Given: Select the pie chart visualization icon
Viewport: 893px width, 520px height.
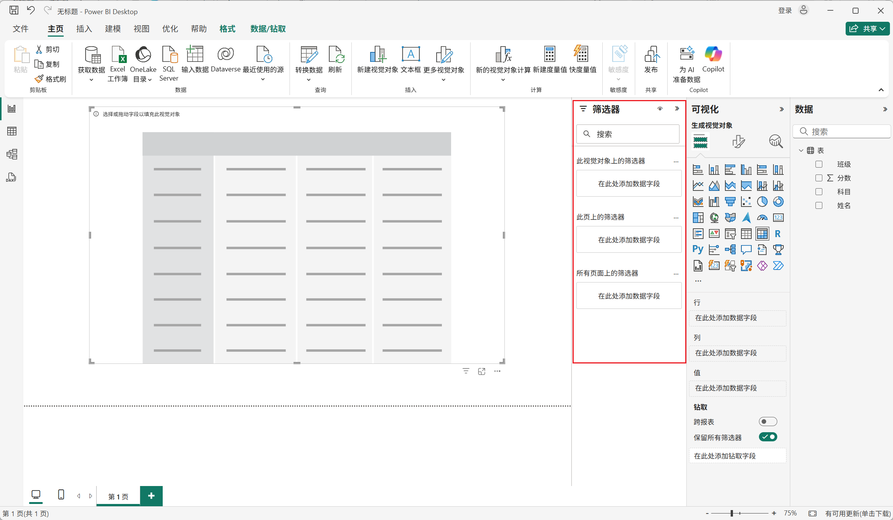Looking at the screenshot, I should point(762,202).
